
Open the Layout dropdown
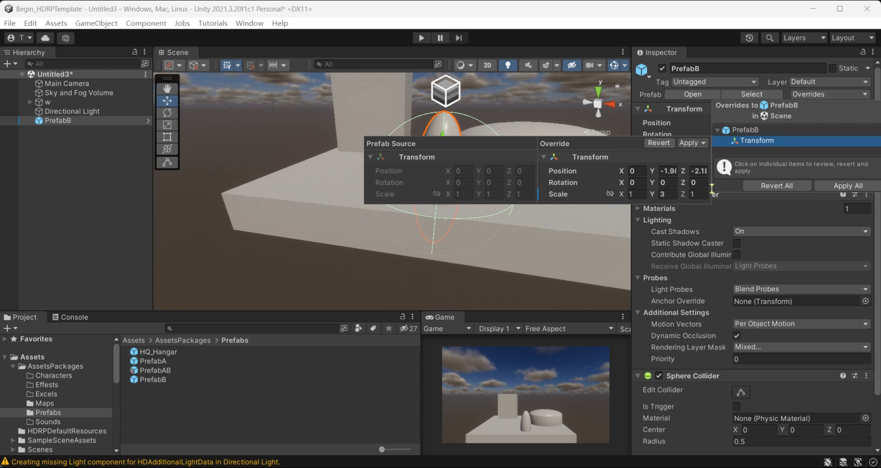click(852, 38)
